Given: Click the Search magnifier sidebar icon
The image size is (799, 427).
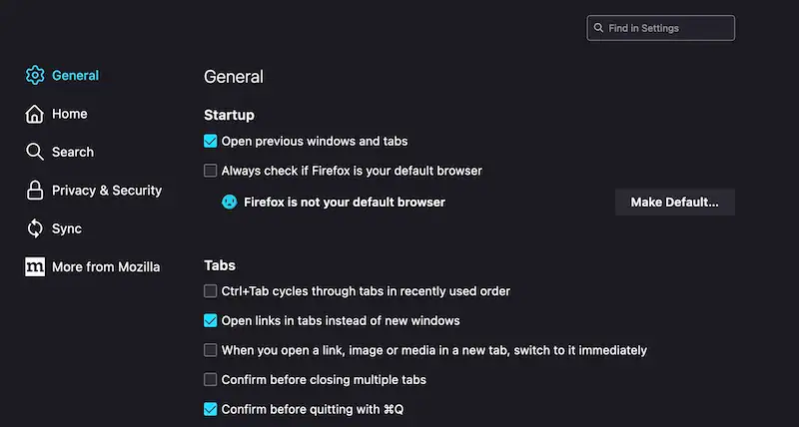Looking at the screenshot, I should tap(35, 152).
